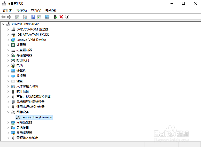Click the 鼠标和其他指针设备 mouse icon
The width and height of the screenshot is (201, 147).
[13, 102]
